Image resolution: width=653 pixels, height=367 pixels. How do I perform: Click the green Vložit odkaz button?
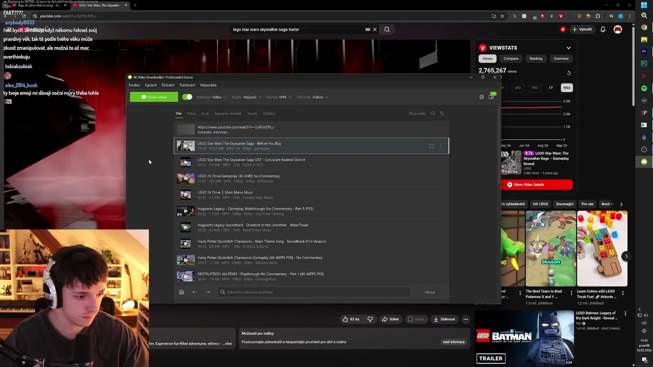[x=154, y=97]
